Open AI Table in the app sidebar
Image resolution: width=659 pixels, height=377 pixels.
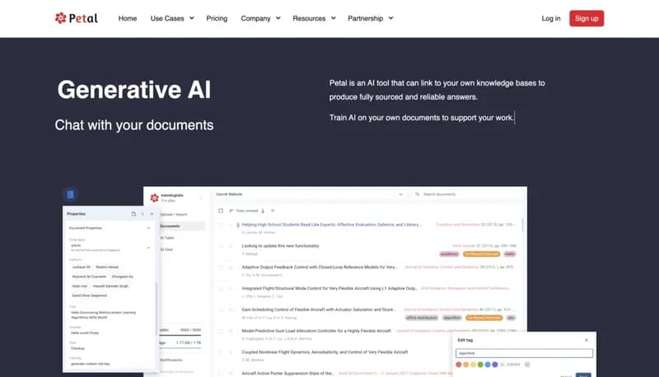point(167,238)
